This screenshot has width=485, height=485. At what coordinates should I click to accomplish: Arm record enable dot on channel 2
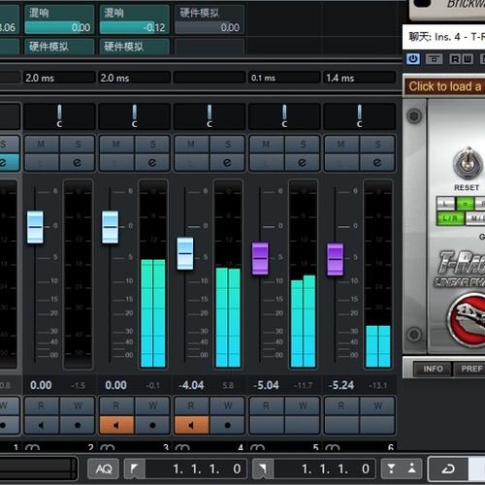[x=78, y=425]
